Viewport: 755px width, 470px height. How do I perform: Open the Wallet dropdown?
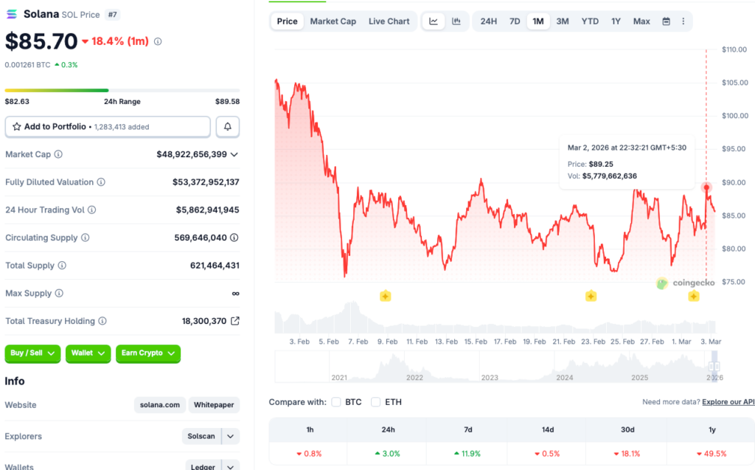point(88,353)
